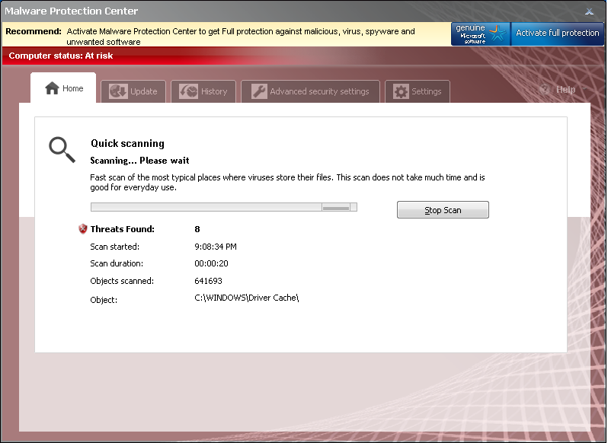Click the Object: label
This screenshot has width=608, height=443.
[104, 300]
